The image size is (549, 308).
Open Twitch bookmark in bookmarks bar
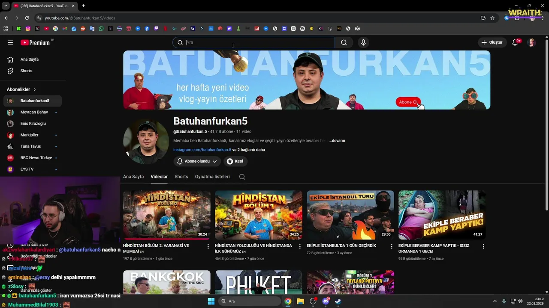click(156, 29)
